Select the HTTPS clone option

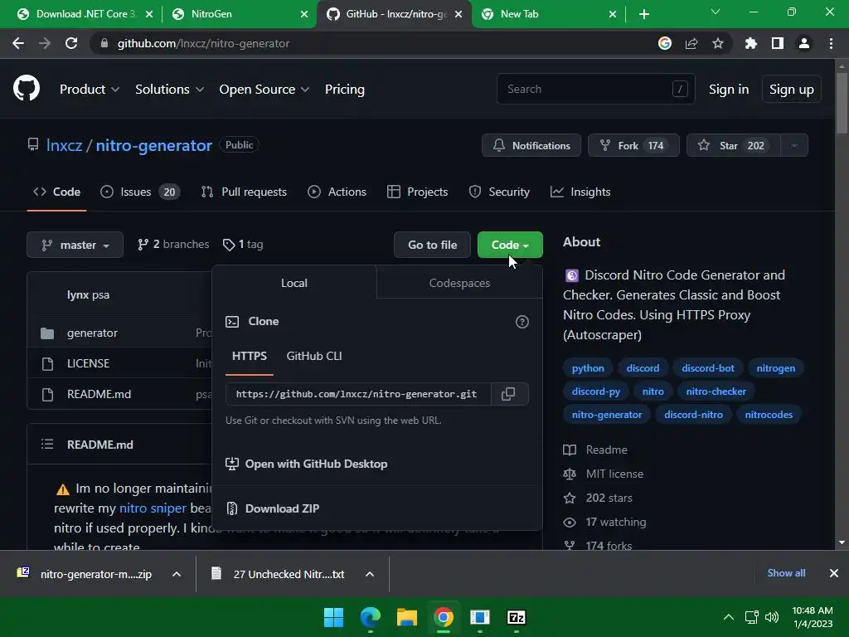click(249, 356)
